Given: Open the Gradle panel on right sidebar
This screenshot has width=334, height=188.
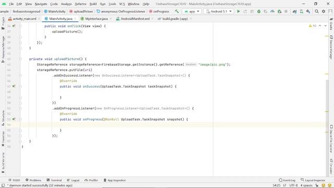Looking at the screenshot, I should click(x=331, y=23).
